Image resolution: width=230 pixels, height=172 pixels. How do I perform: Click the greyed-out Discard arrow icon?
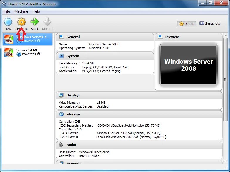[x=47, y=22]
